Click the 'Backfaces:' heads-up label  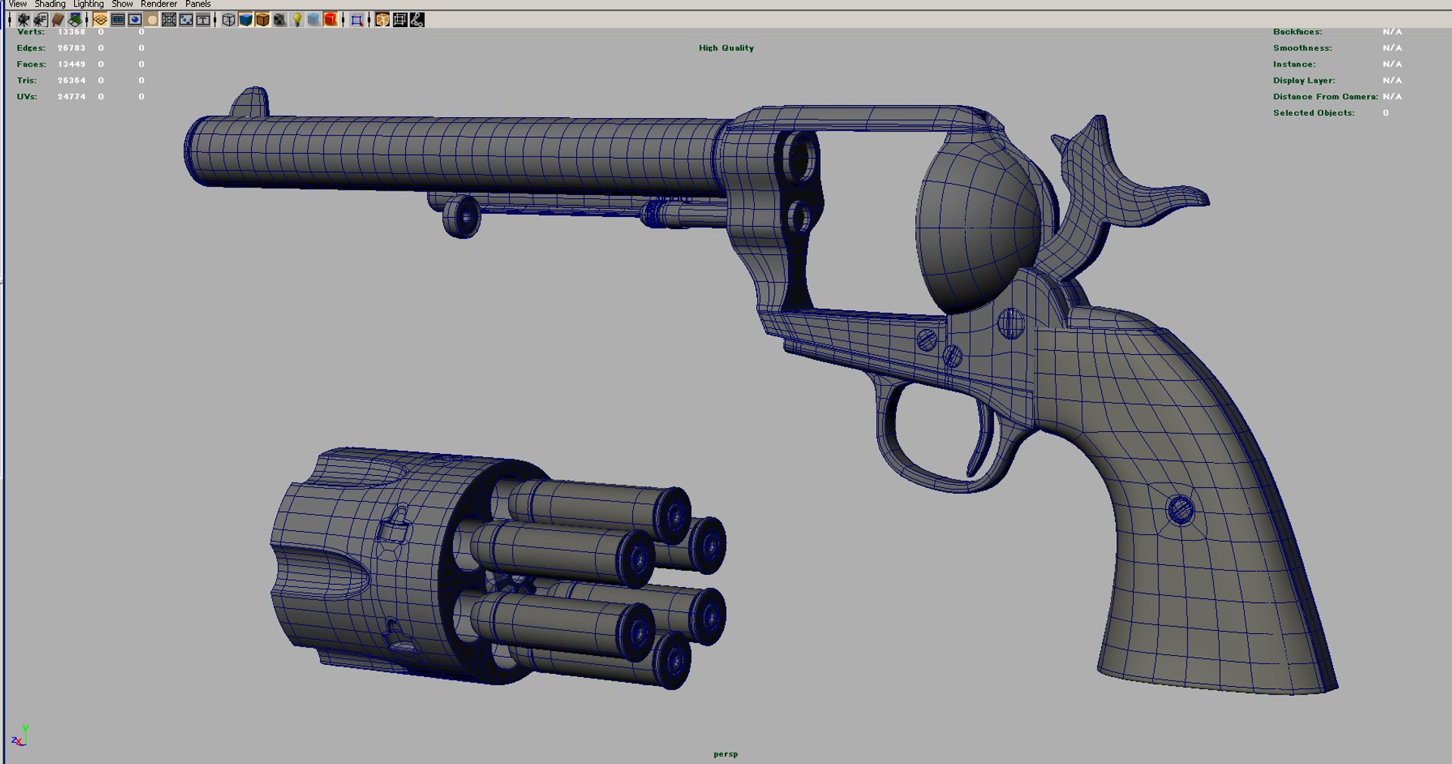coord(1297,32)
